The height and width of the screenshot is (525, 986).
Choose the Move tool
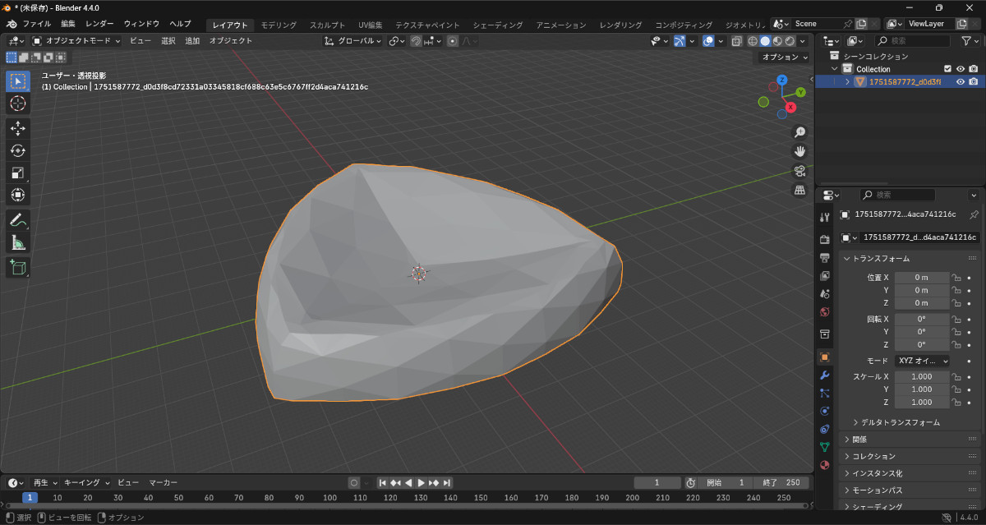point(18,129)
